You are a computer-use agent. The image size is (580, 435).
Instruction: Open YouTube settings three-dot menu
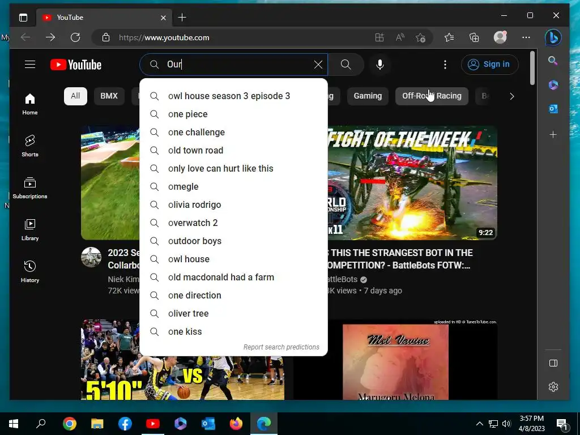pos(445,65)
